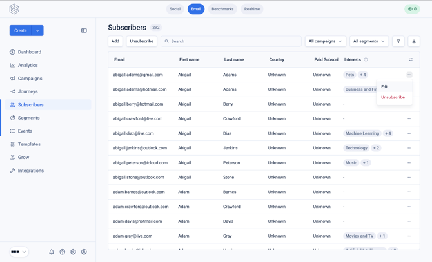Toggle the green eye counter badge
The width and height of the screenshot is (432, 262).
[x=412, y=9]
